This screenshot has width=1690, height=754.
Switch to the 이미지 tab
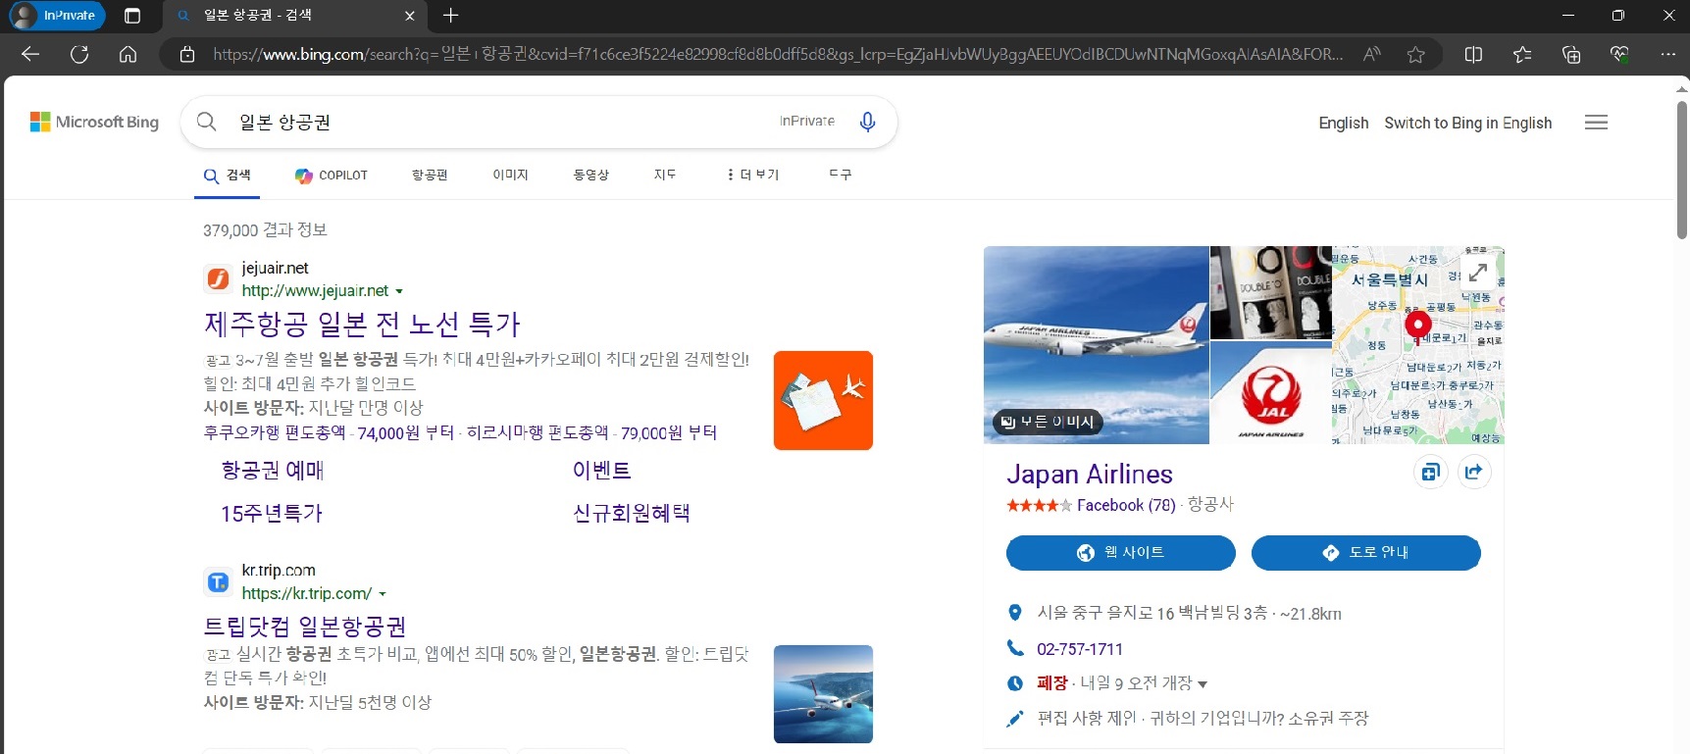(x=510, y=175)
